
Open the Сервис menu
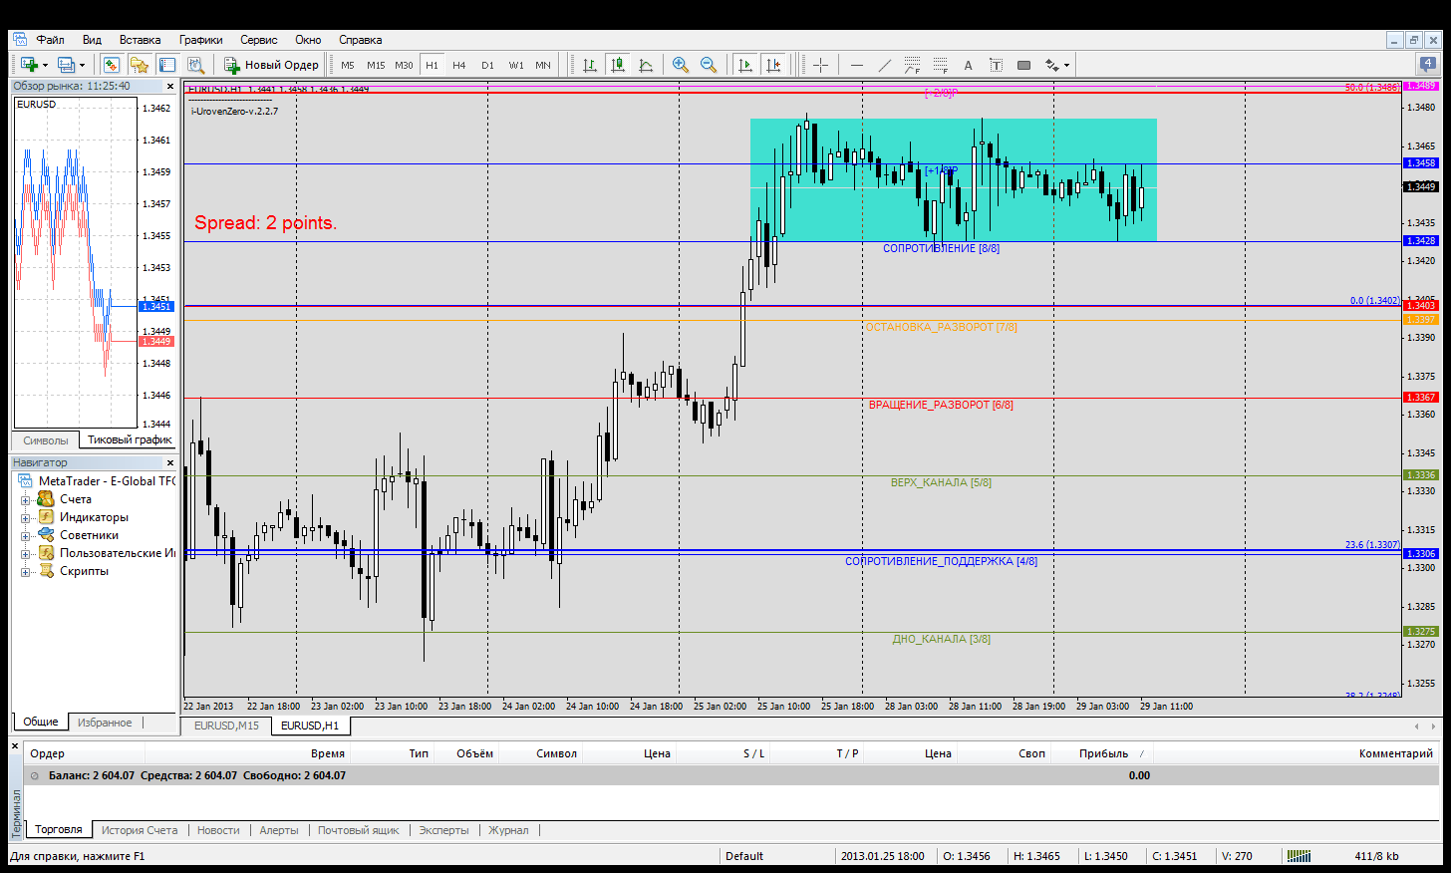258,40
